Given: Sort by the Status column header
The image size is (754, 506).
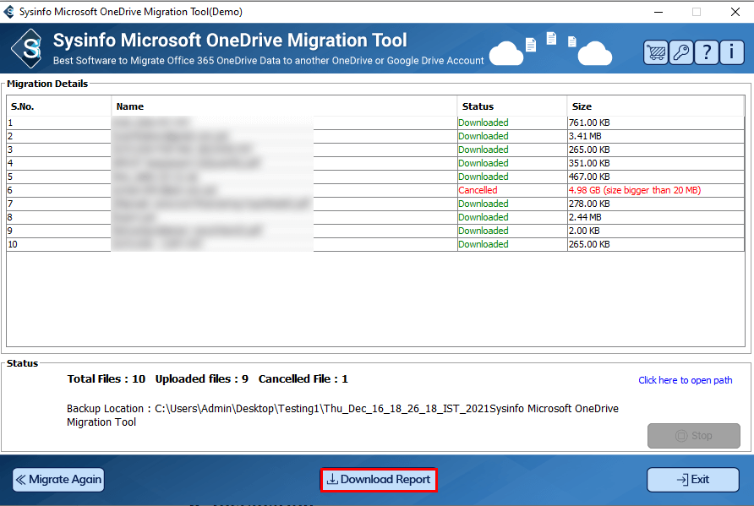Looking at the screenshot, I should [478, 106].
